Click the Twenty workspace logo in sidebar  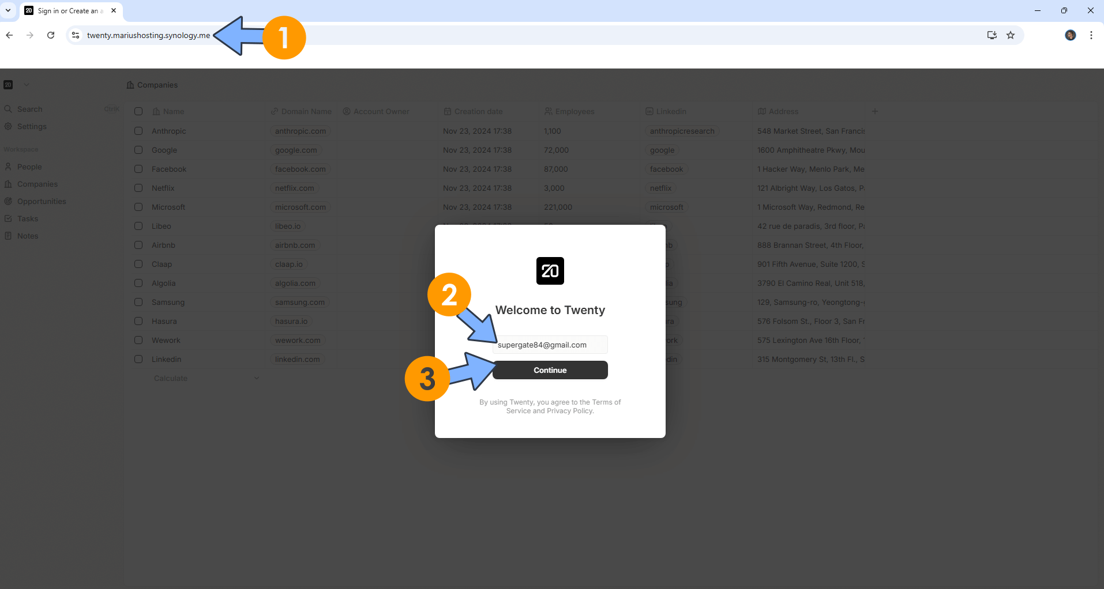click(8, 85)
